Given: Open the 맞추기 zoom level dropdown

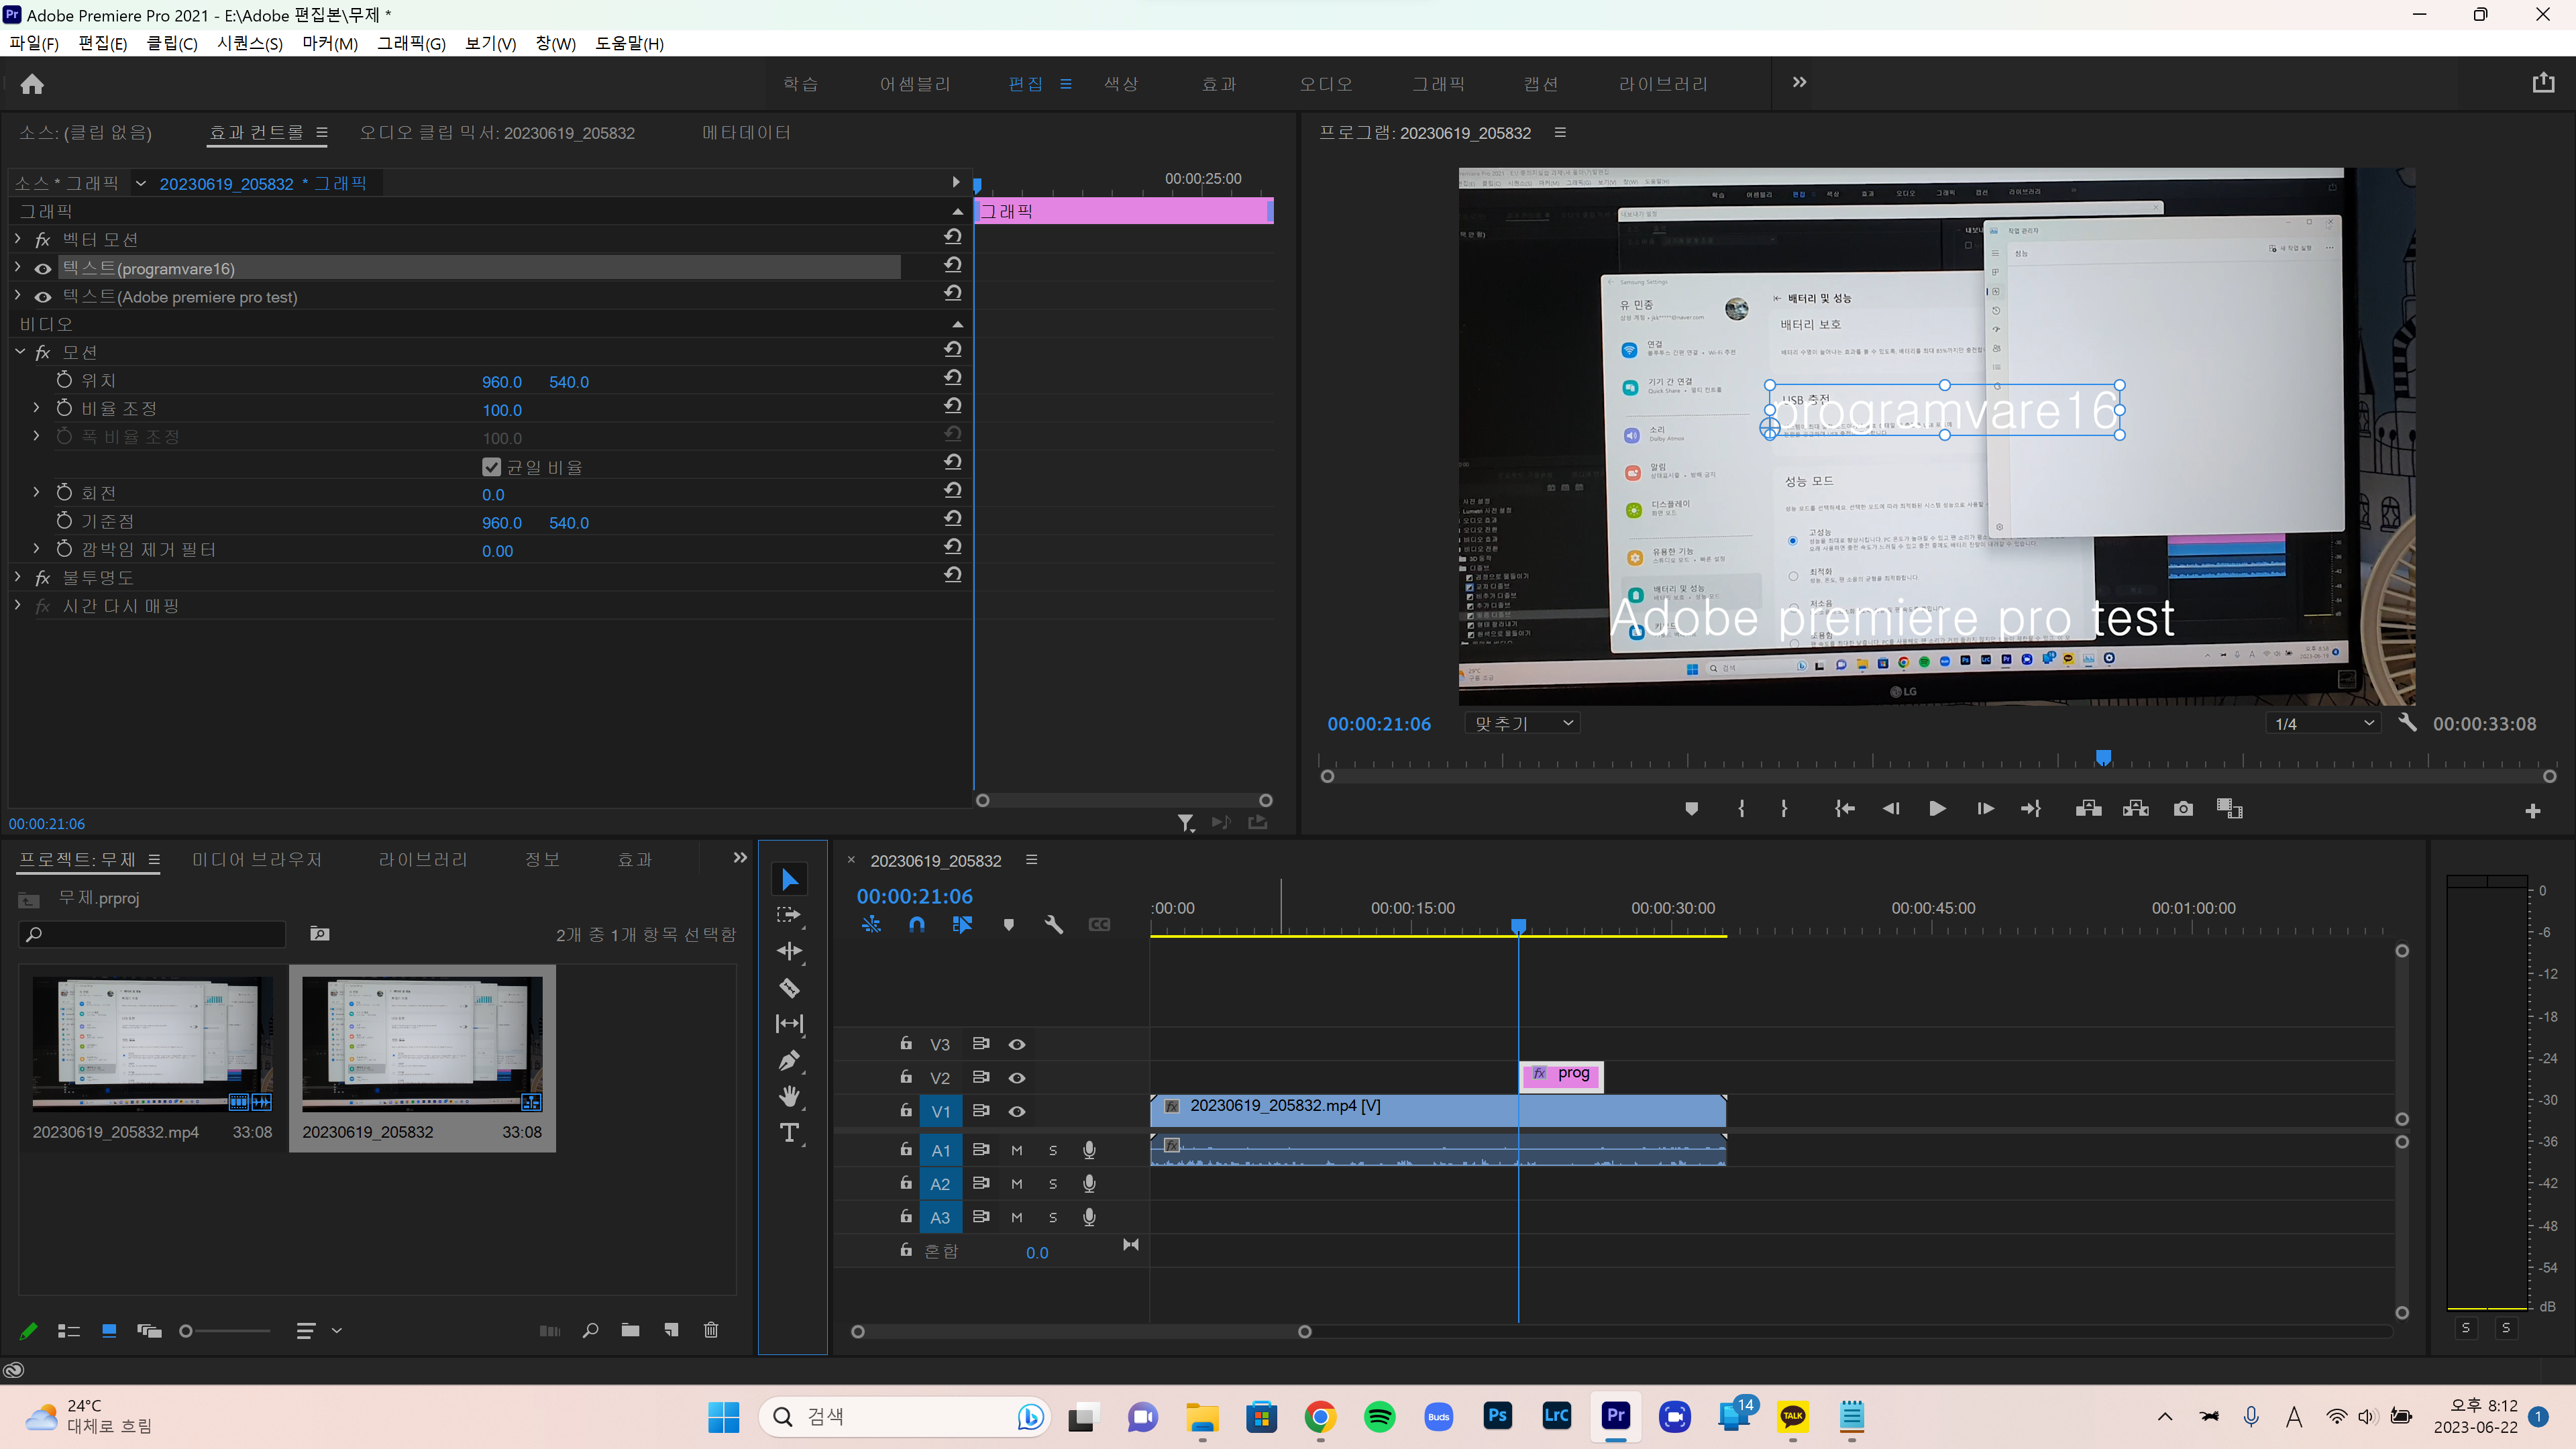Looking at the screenshot, I should coord(1522,723).
